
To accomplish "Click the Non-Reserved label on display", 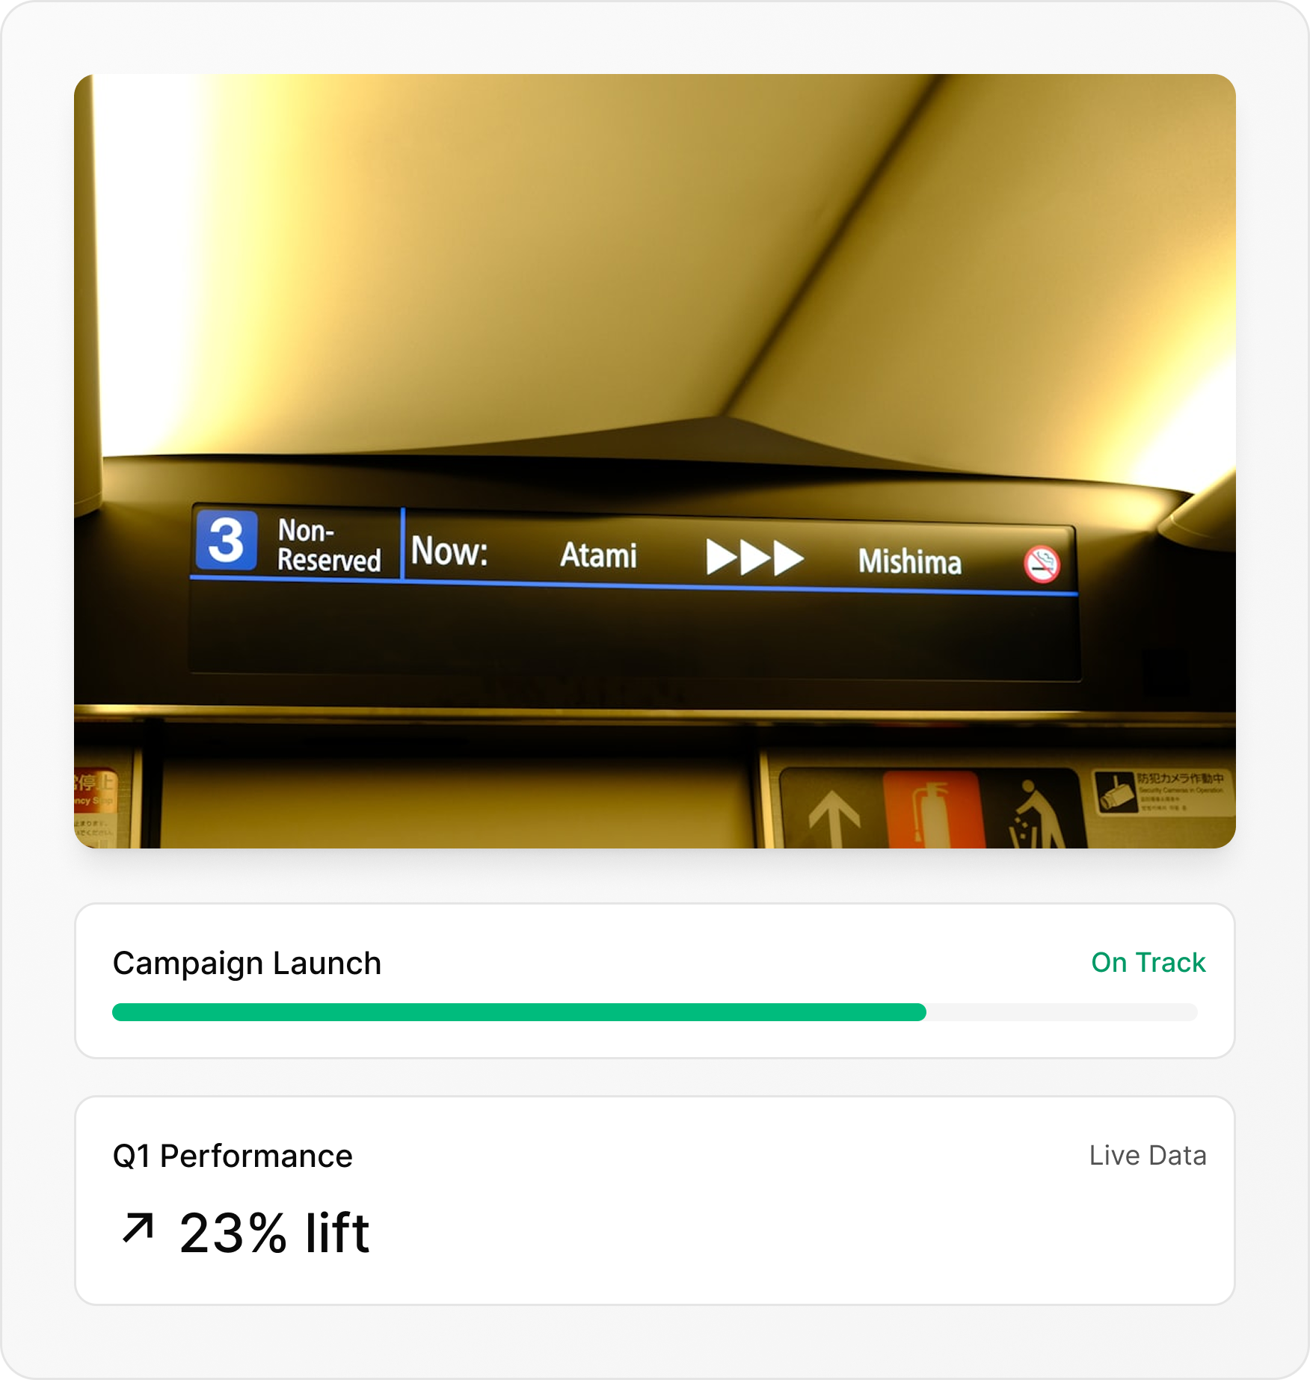I will coord(329,545).
